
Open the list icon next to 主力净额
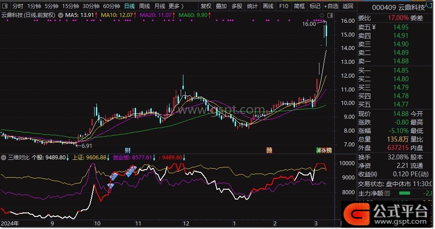[x=388, y=193]
